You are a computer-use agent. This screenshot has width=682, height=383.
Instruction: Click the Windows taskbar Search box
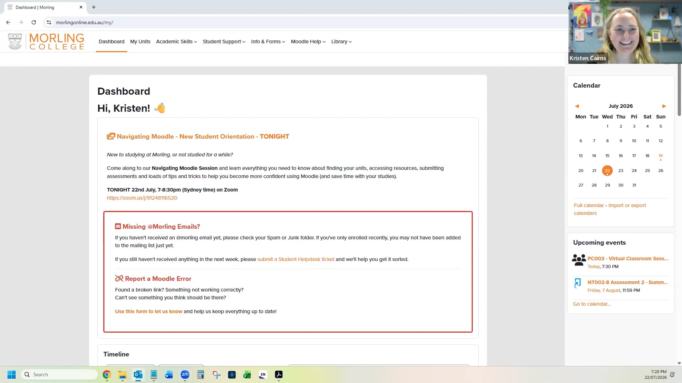click(x=59, y=374)
